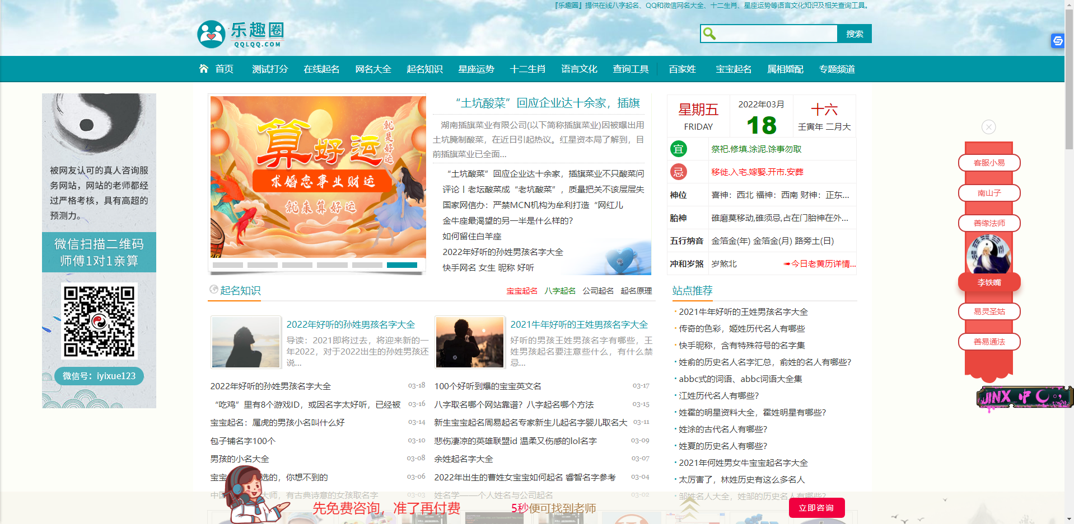The image size is (1074, 524).
Task: Select the 起名知识 nav item
Action: tap(424, 69)
